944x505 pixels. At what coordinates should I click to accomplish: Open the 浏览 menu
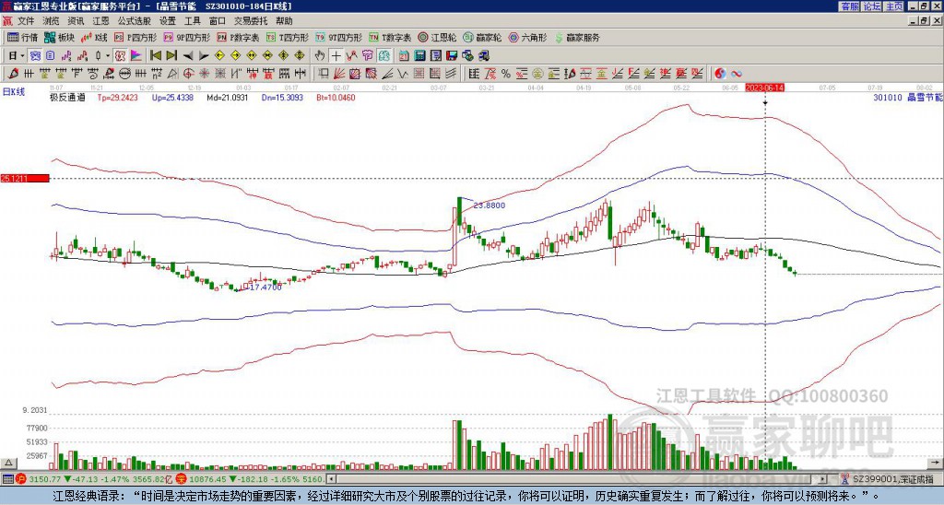click(x=52, y=21)
